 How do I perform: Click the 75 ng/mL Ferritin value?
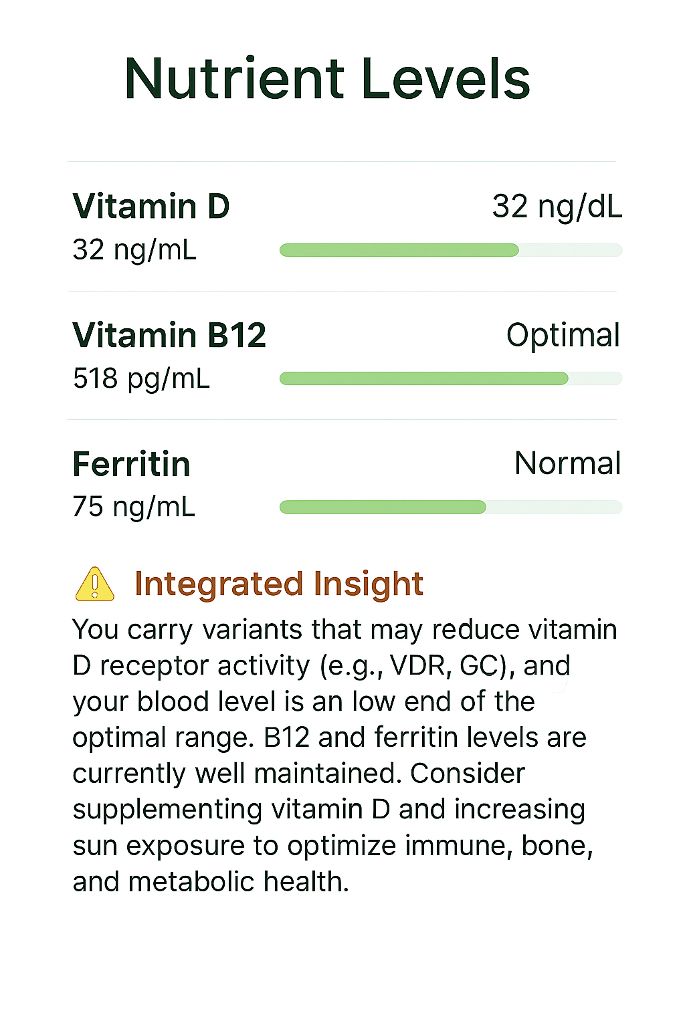coord(134,507)
